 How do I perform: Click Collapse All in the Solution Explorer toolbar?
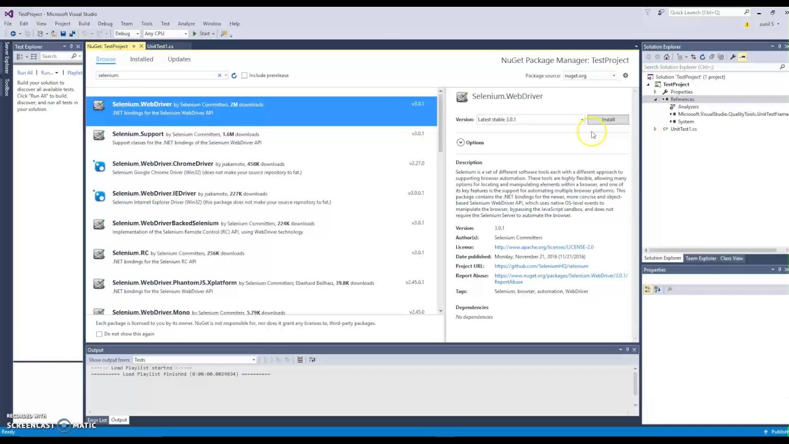click(x=711, y=57)
